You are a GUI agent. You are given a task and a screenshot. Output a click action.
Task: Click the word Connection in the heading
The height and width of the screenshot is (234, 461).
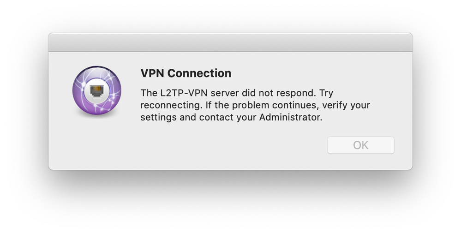click(199, 73)
